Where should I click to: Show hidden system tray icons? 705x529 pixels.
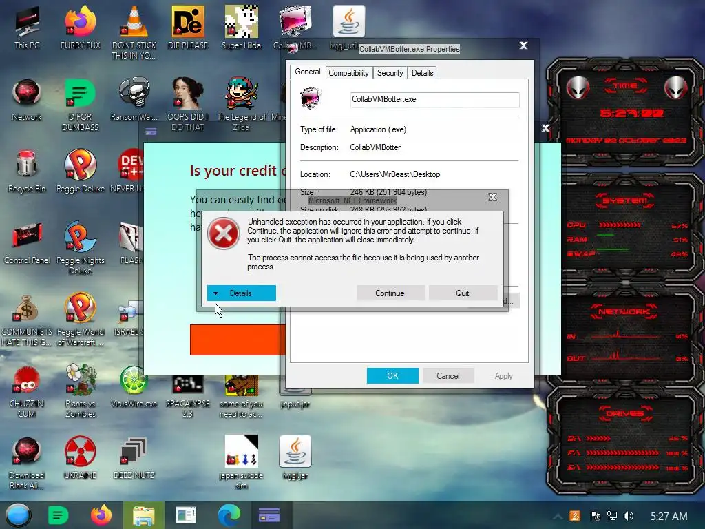click(x=558, y=517)
